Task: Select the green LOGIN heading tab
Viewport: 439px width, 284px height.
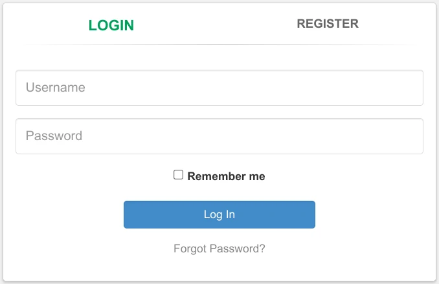Action: (x=111, y=25)
